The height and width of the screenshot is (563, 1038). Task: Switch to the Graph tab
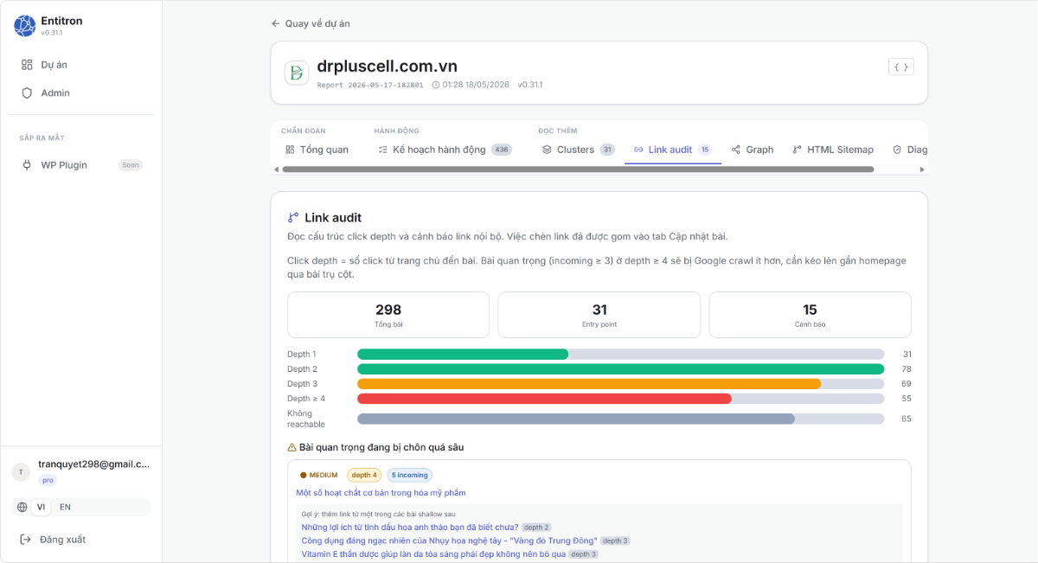pyautogui.click(x=753, y=150)
